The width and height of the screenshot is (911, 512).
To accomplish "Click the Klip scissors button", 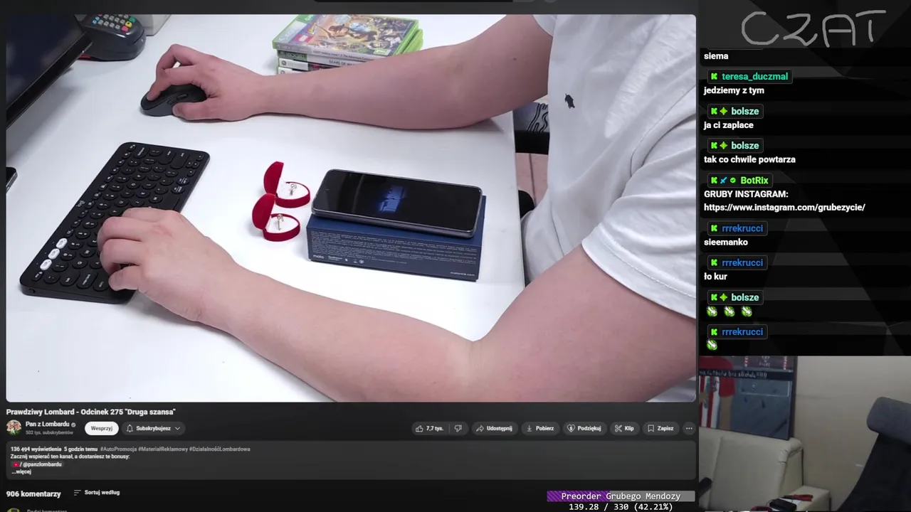I will click(624, 428).
